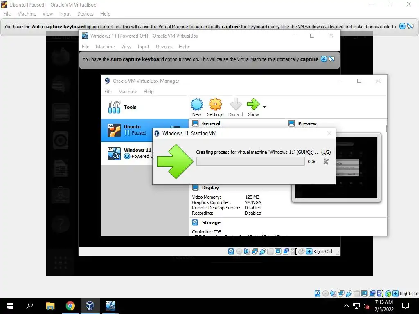Click optical disk icon in Ubuntu status bar

[x=325, y=294]
